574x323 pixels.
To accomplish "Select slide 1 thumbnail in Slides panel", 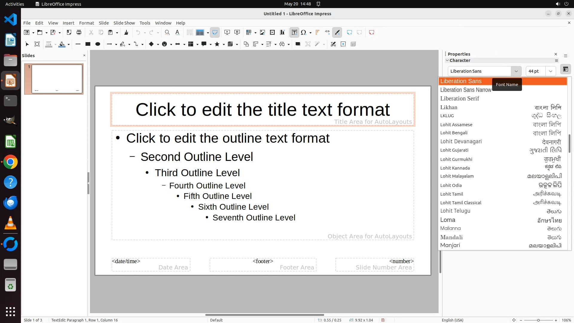I will 57,79.
